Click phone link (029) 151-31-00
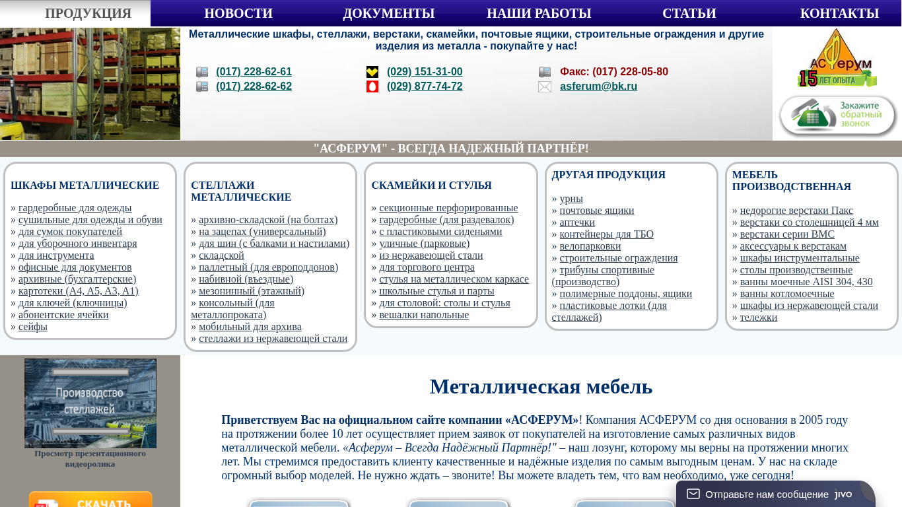902x507 pixels. pyautogui.click(x=425, y=72)
